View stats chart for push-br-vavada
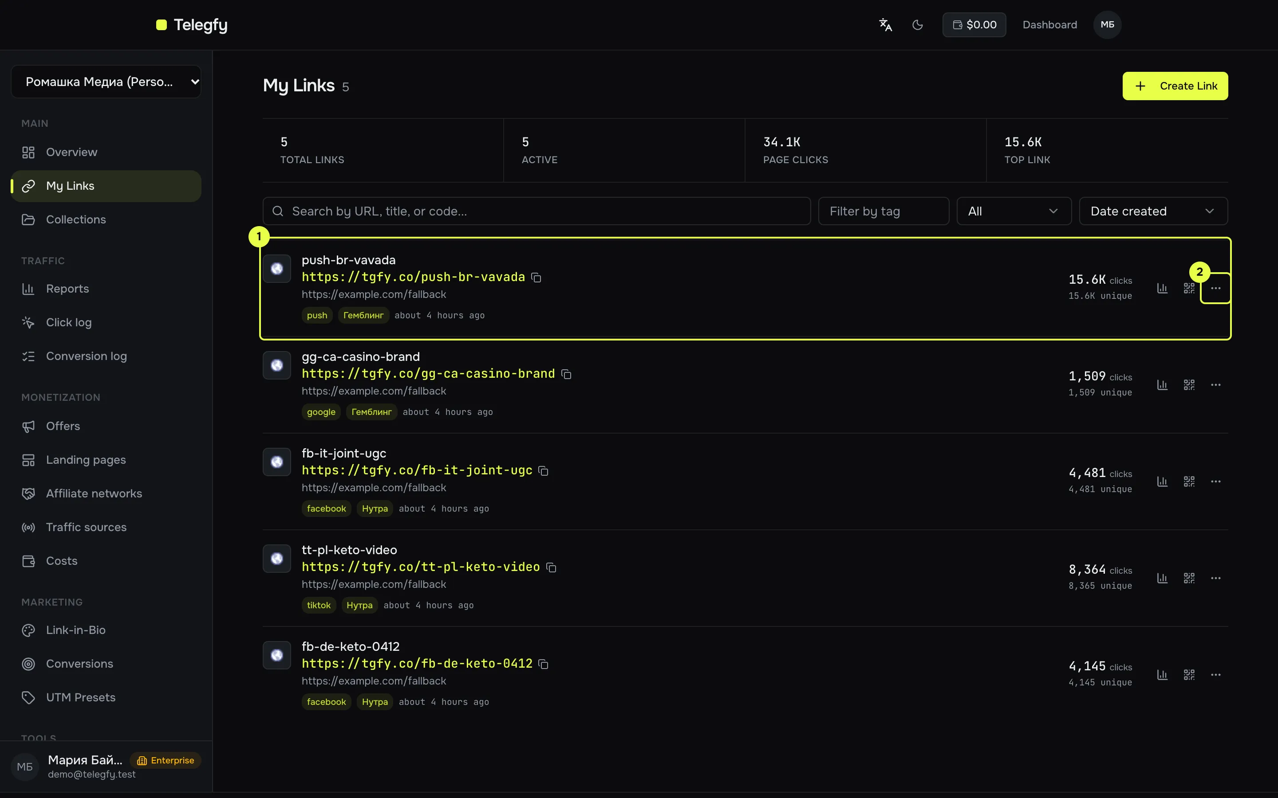The image size is (1278, 798). pos(1162,288)
